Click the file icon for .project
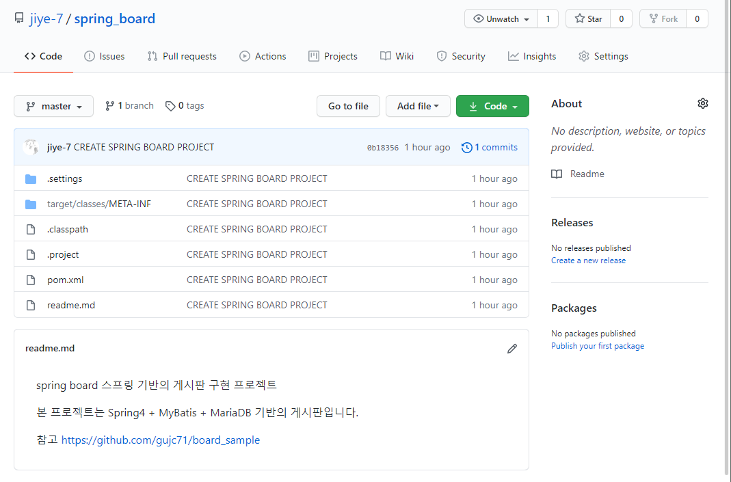731x482 pixels. (31, 254)
